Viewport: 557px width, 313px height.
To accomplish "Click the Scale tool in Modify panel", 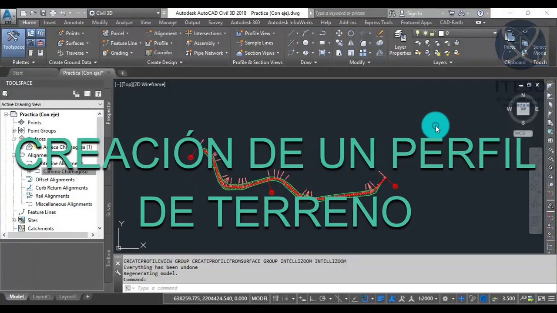I will 351,53.
